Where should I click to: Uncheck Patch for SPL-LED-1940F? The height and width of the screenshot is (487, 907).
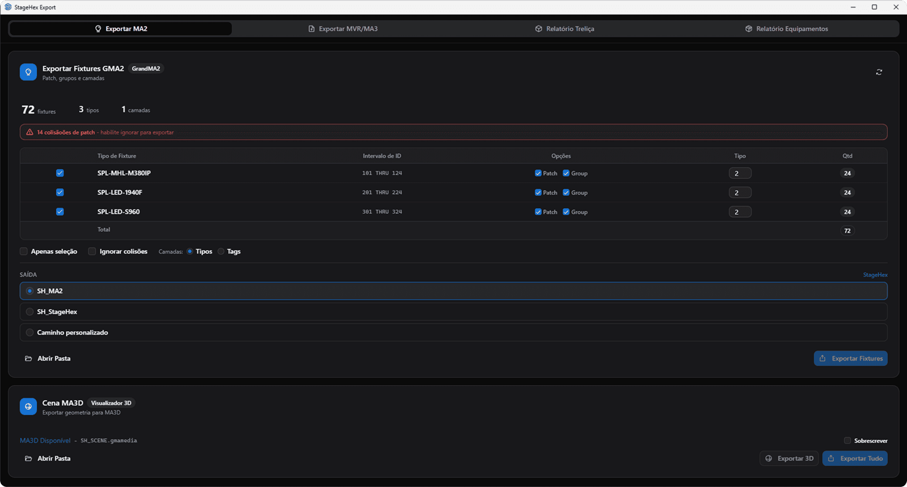pyautogui.click(x=538, y=193)
